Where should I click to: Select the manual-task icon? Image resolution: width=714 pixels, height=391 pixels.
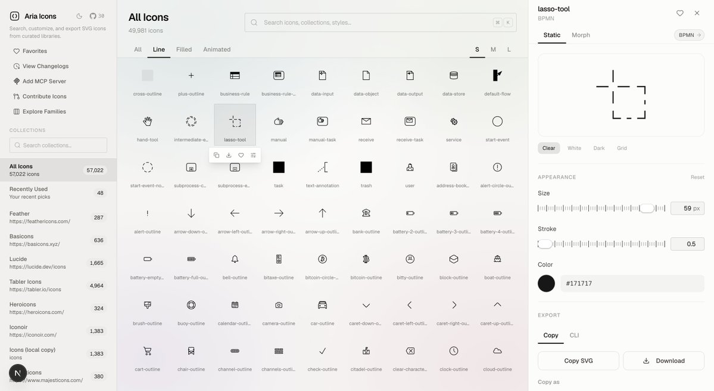(322, 125)
